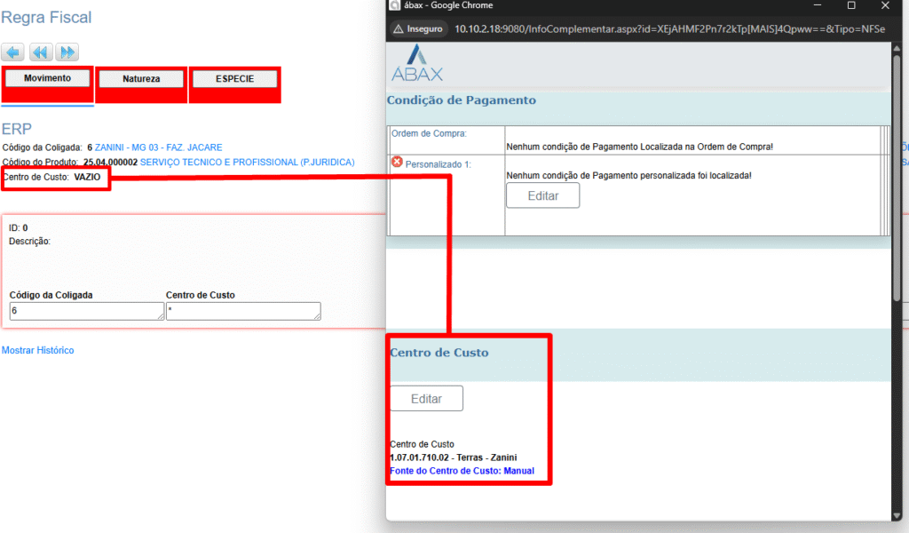This screenshot has height=533, width=909.
Task: Click the Inseguro security warning badge
Action: click(417, 28)
